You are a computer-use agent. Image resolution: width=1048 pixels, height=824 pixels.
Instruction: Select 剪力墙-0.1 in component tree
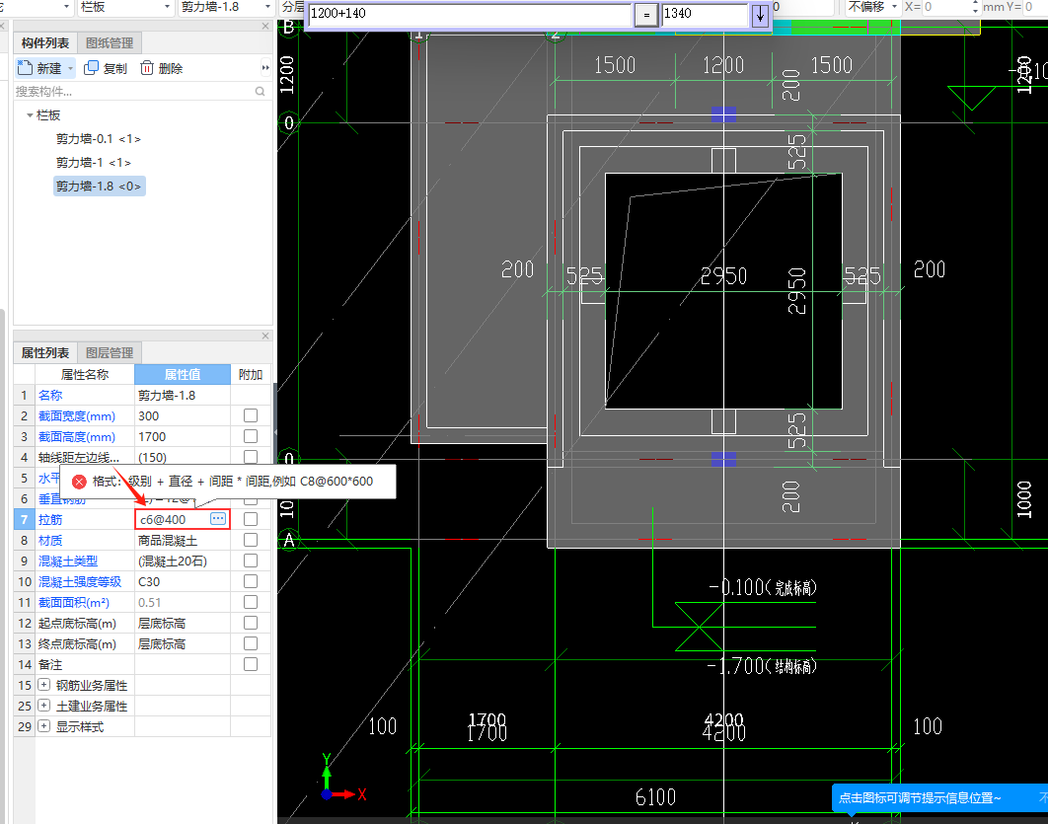pos(99,139)
